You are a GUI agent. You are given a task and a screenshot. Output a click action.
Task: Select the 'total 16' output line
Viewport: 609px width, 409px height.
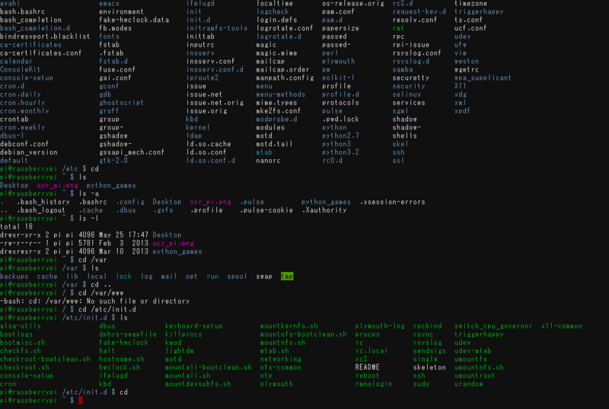point(16,227)
